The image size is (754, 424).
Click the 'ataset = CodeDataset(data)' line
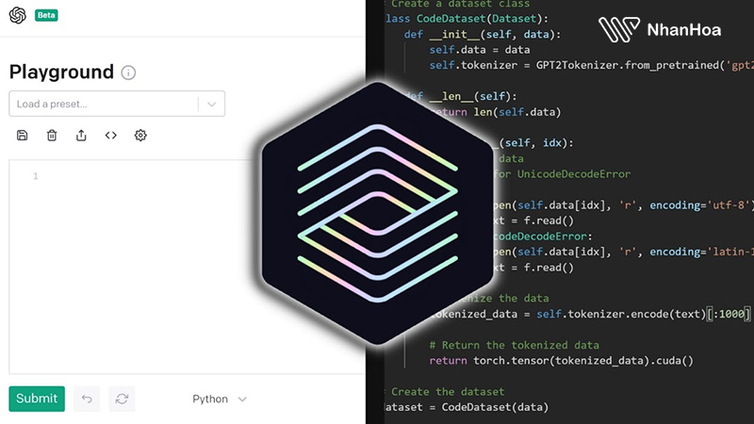(467, 407)
